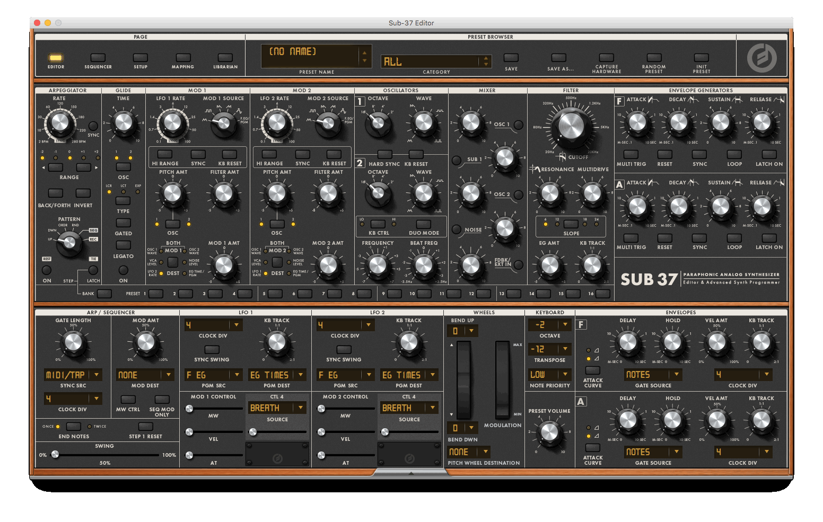Click the Moog logo icon
Screen dimensions: 823x522
click(x=761, y=58)
